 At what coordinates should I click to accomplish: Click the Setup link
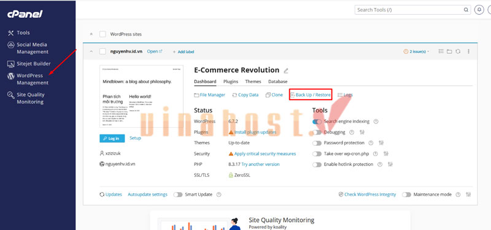(135, 138)
